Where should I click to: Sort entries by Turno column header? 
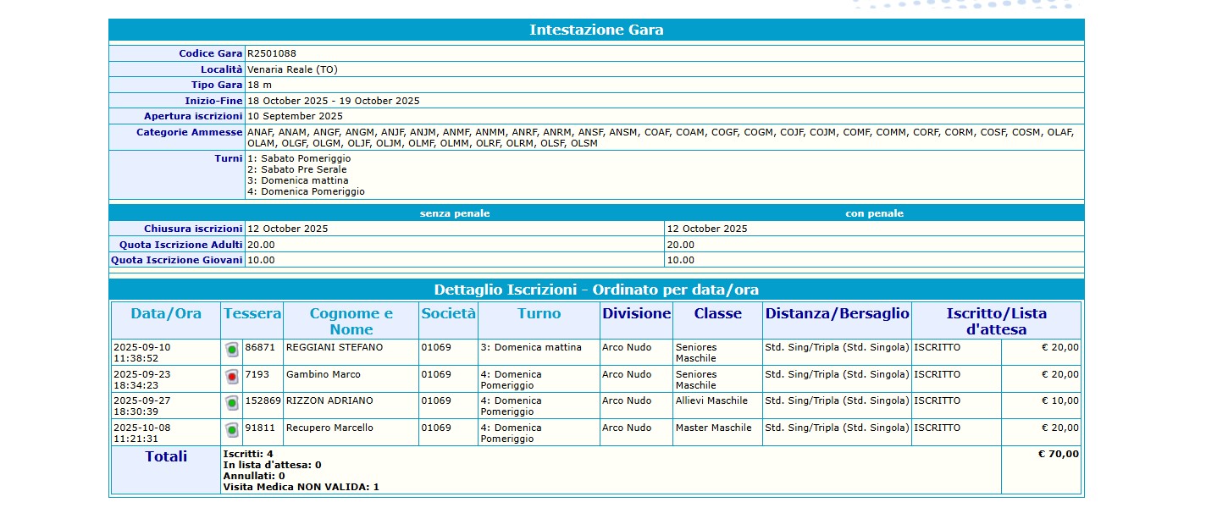(539, 313)
